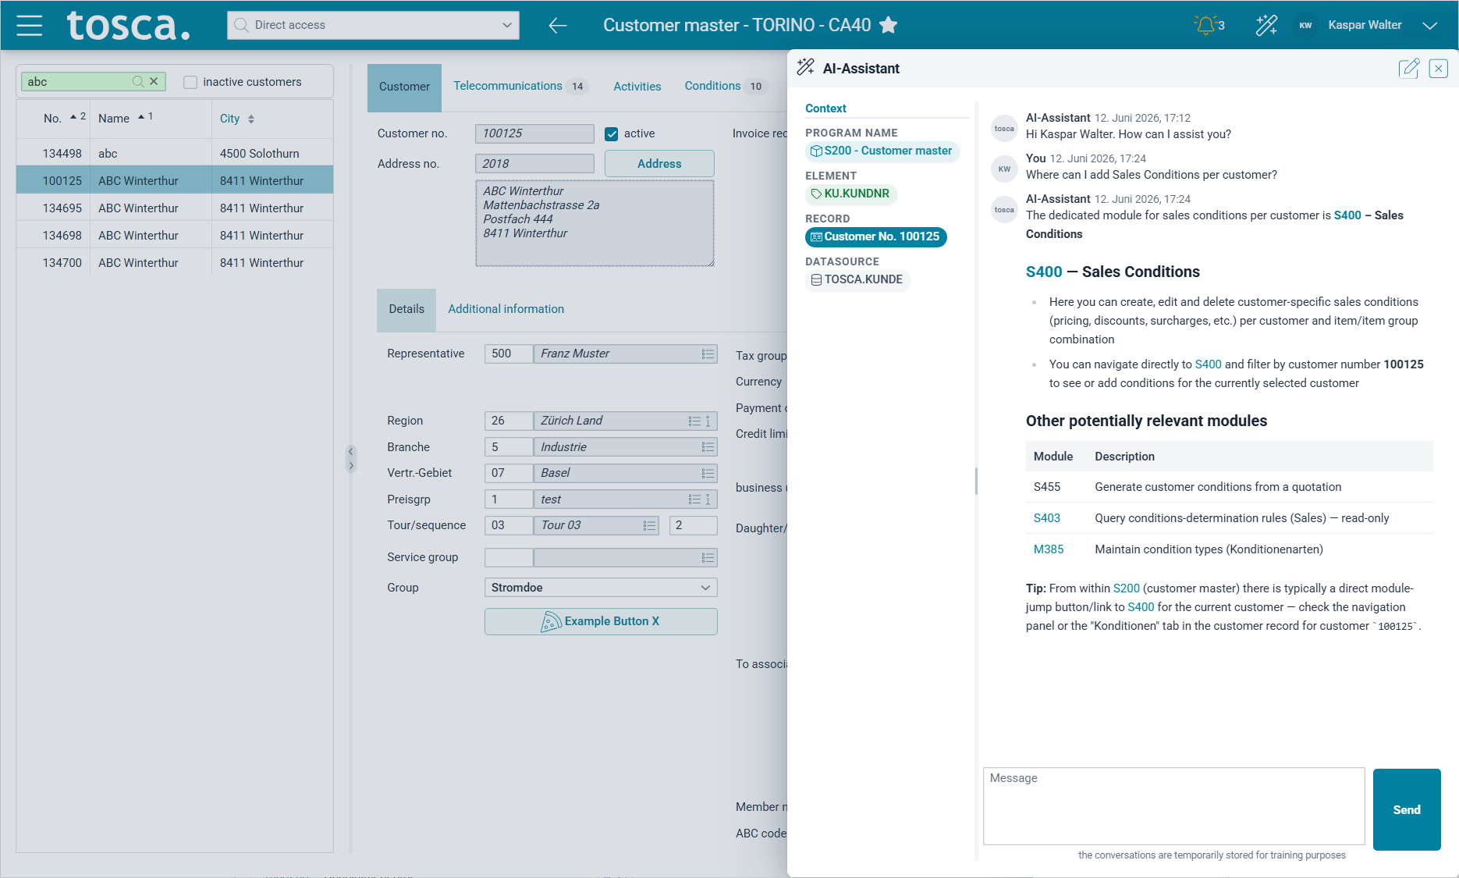Click the address text area

[x=595, y=223]
